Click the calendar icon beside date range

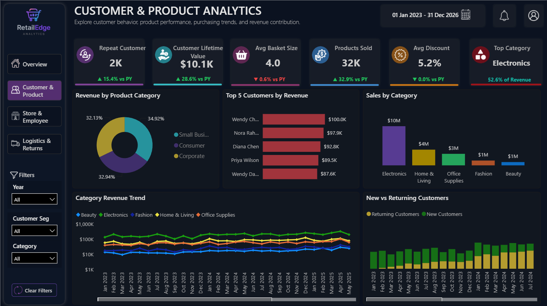pyautogui.click(x=466, y=15)
